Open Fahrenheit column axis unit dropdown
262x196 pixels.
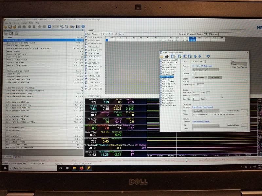click(x=206, y=111)
